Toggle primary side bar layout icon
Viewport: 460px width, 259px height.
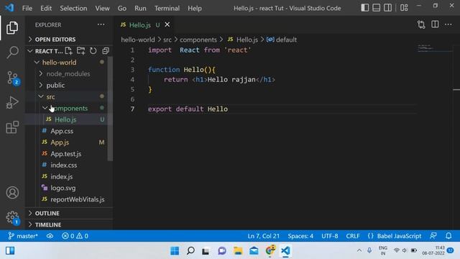pyautogui.click(x=364, y=8)
